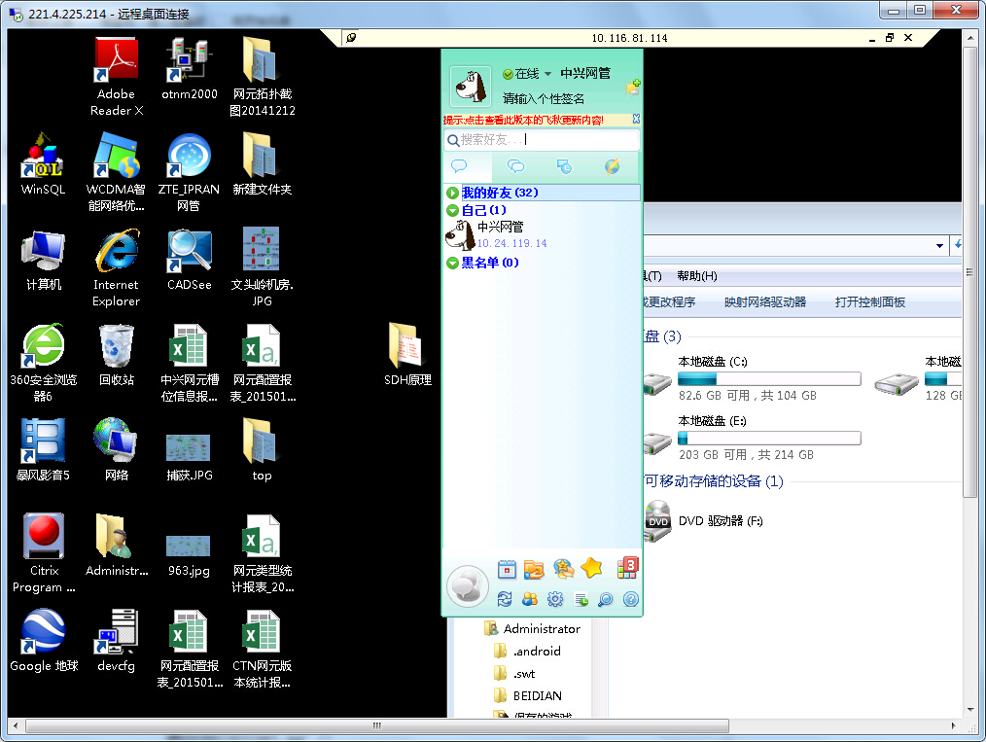Click 映射网络驱动器 in the explorer toolbar
The height and width of the screenshot is (742, 986).
tap(765, 302)
